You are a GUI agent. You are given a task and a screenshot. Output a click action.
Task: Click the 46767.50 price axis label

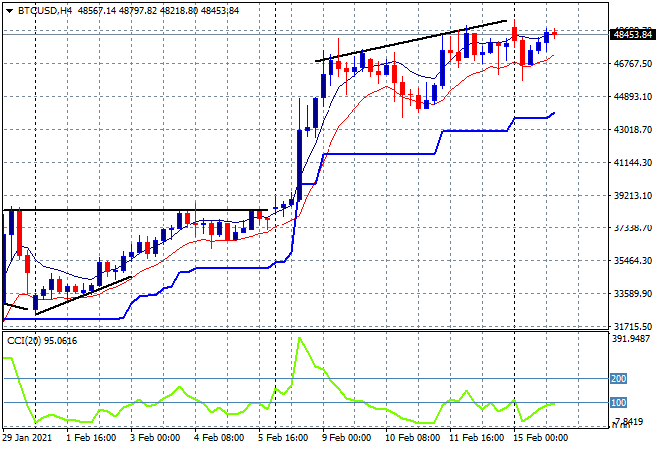pyautogui.click(x=633, y=64)
